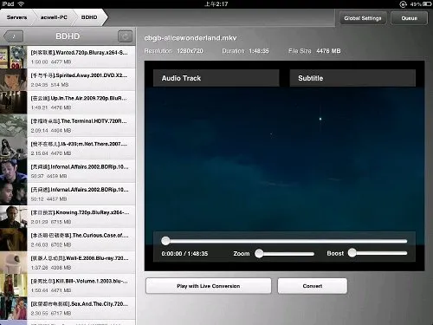This screenshot has height=325, width=433.
Task: Select Up.In.The.Air 2009 720p file
Action: 68,102
